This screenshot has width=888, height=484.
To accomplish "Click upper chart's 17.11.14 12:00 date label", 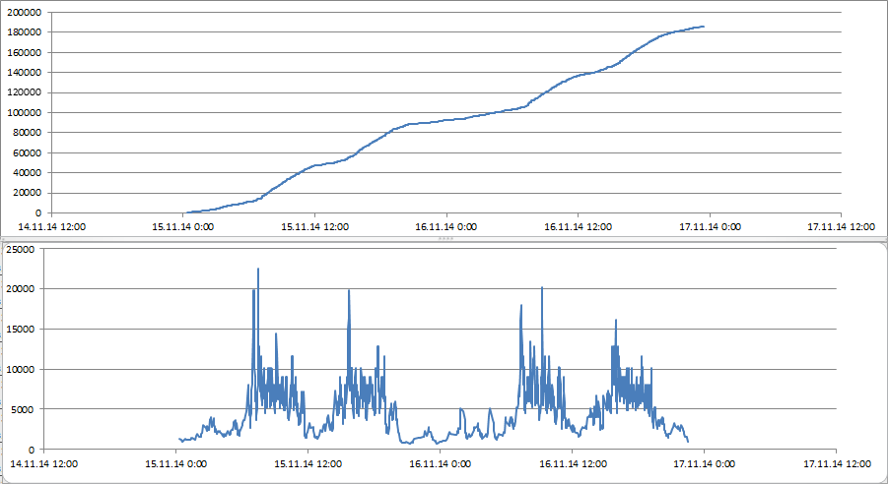I will coord(841,226).
